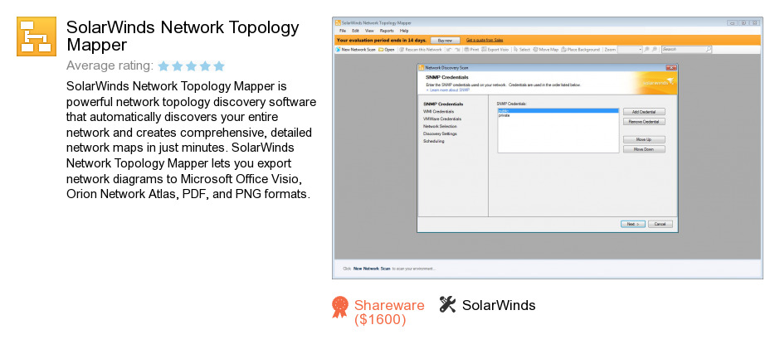Click the Move Up button

pos(644,140)
